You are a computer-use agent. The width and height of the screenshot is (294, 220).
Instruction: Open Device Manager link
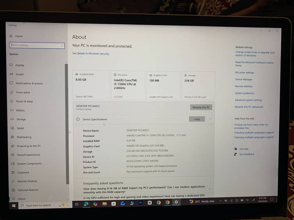pyautogui.click(x=244, y=80)
